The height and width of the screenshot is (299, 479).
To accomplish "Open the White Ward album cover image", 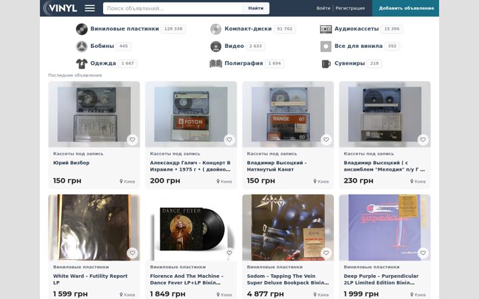I will tap(94, 227).
